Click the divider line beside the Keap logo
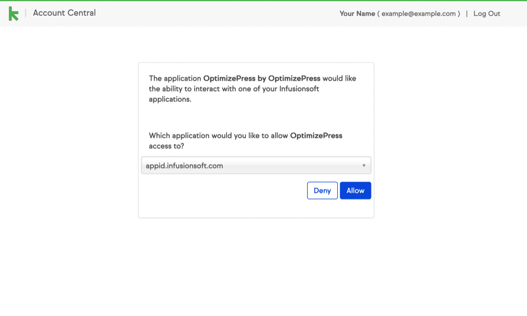Screen dimensions: 527x316 pos(25,14)
